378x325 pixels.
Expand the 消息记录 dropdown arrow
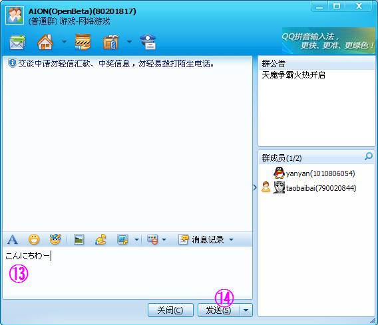[x=232, y=239]
